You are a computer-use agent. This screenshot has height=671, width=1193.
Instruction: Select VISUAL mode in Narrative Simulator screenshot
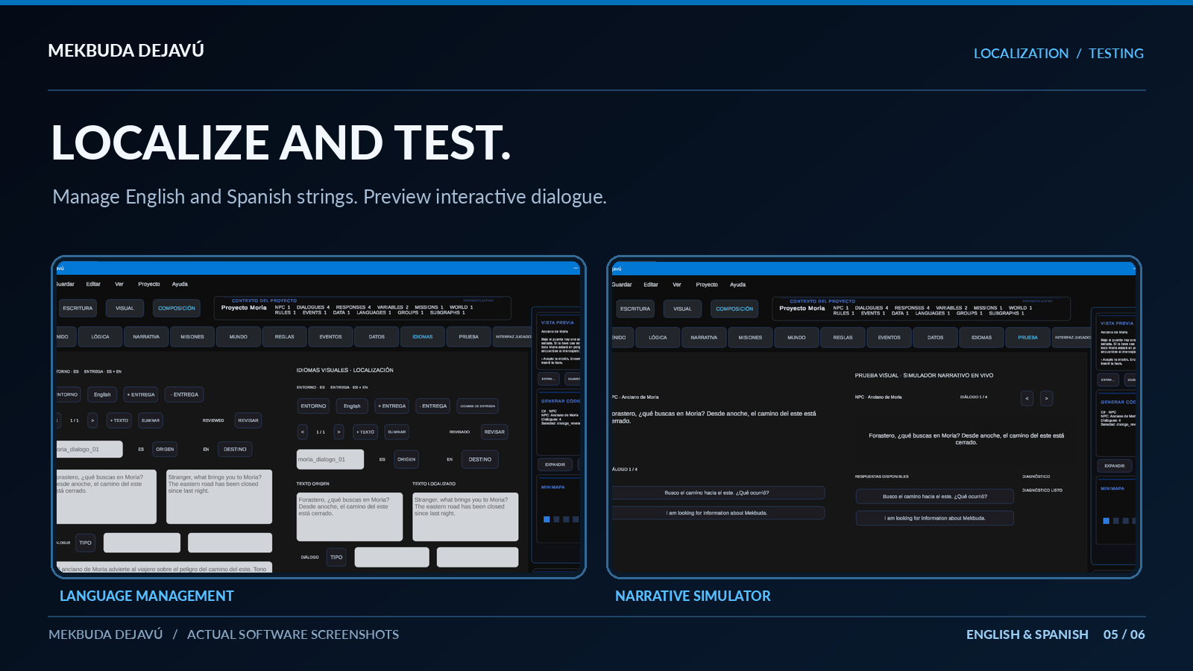[x=682, y=309]
